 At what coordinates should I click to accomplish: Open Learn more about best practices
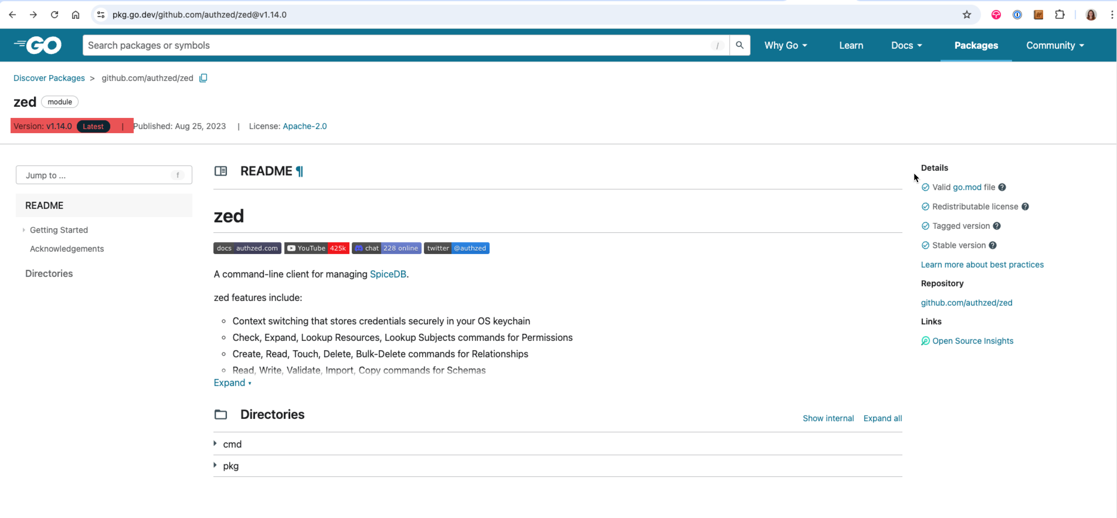(982, 265)
